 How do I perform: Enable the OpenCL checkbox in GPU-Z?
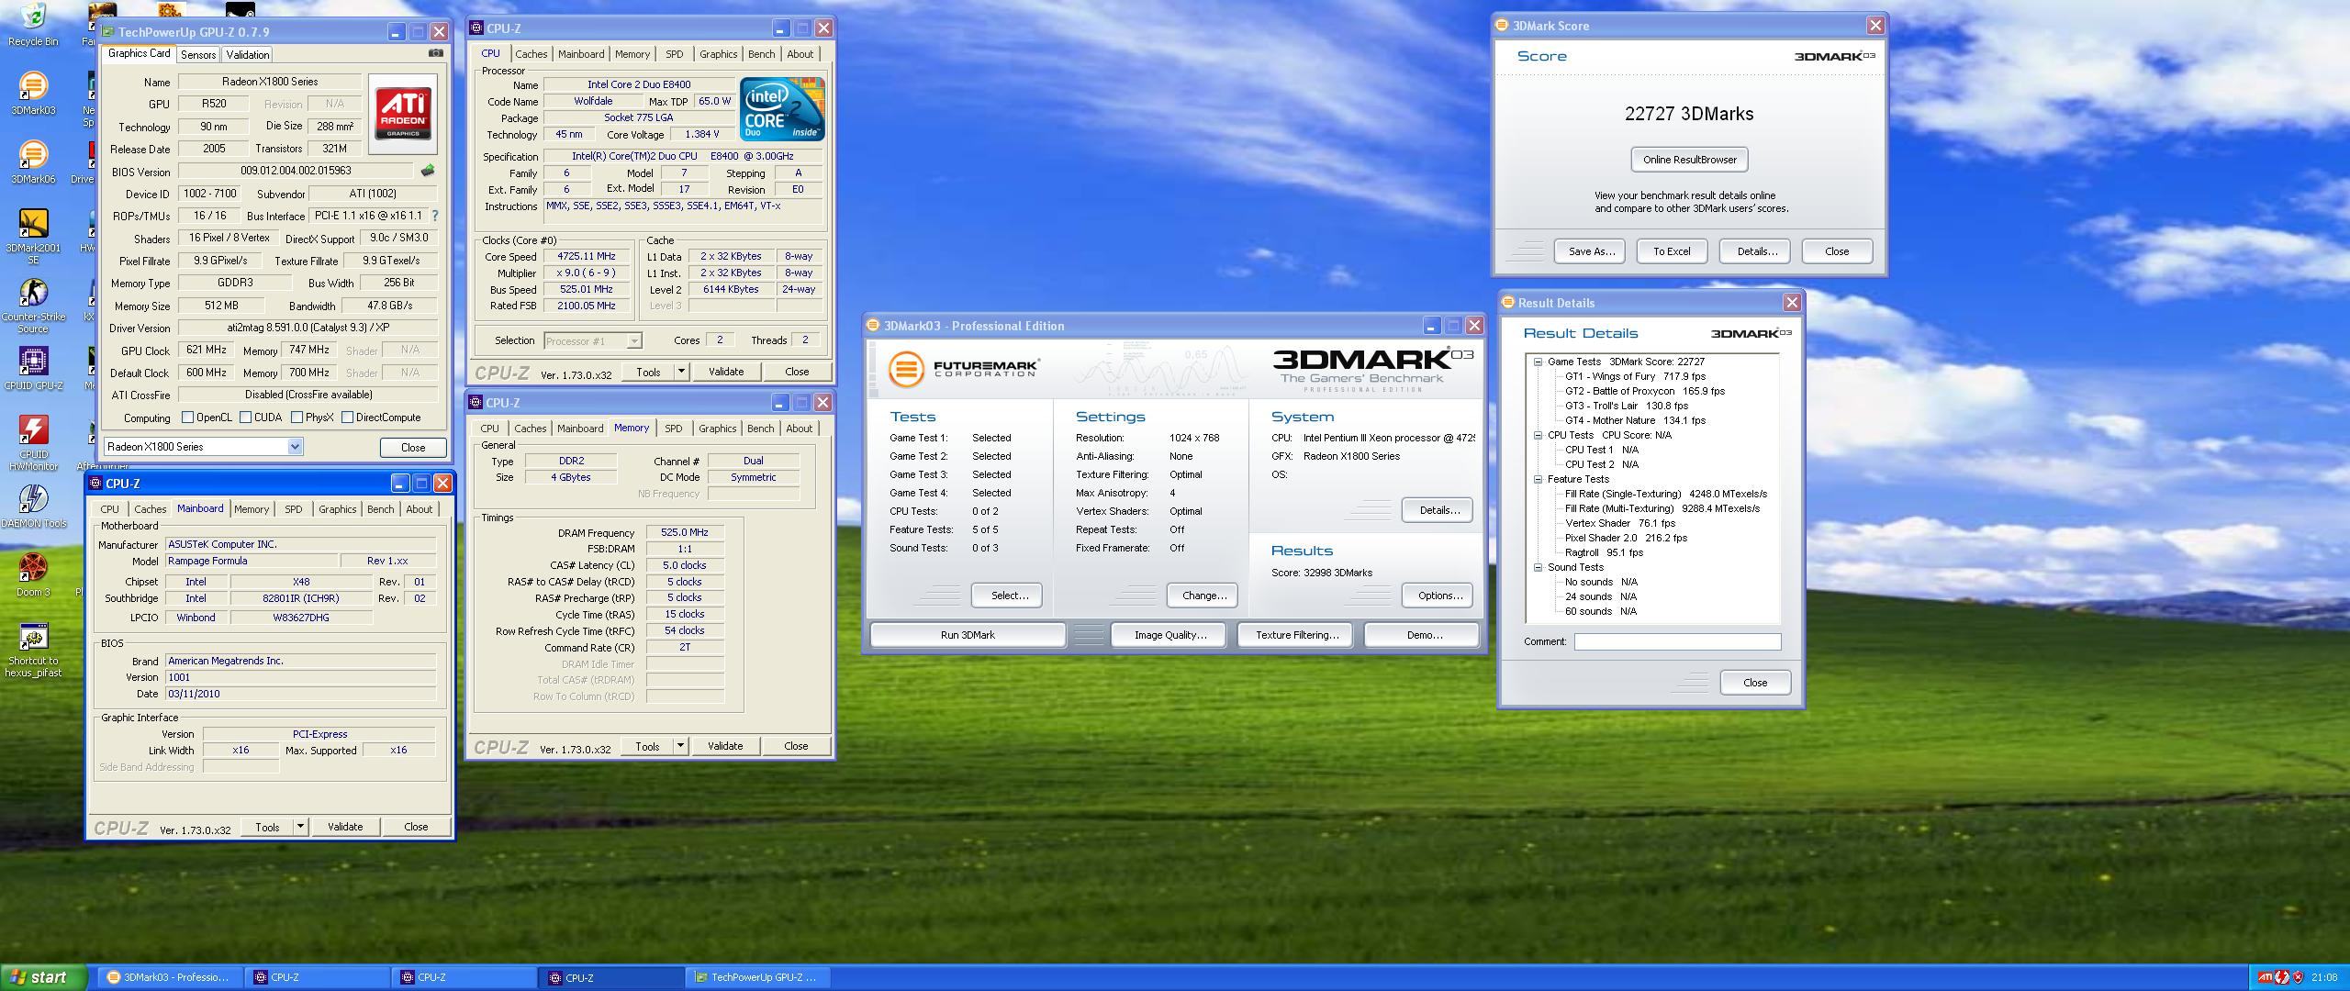coord(188,418)
